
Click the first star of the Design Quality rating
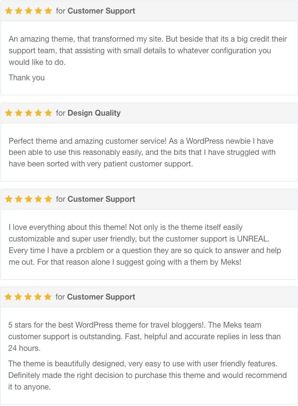tap(9, 113)
